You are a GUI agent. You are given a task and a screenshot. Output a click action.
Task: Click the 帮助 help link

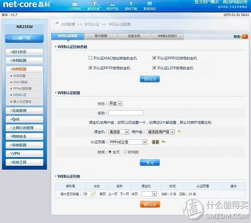click(x=237, y=37)
